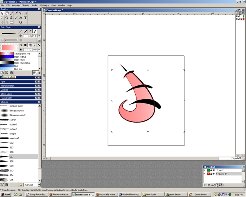Delete stroke using Strokes panel trash icon

coord(7,185)
